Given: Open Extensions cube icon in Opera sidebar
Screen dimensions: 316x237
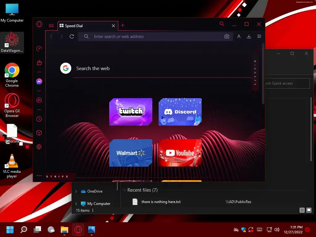Looking at the screenshot, I should [39, 133].
